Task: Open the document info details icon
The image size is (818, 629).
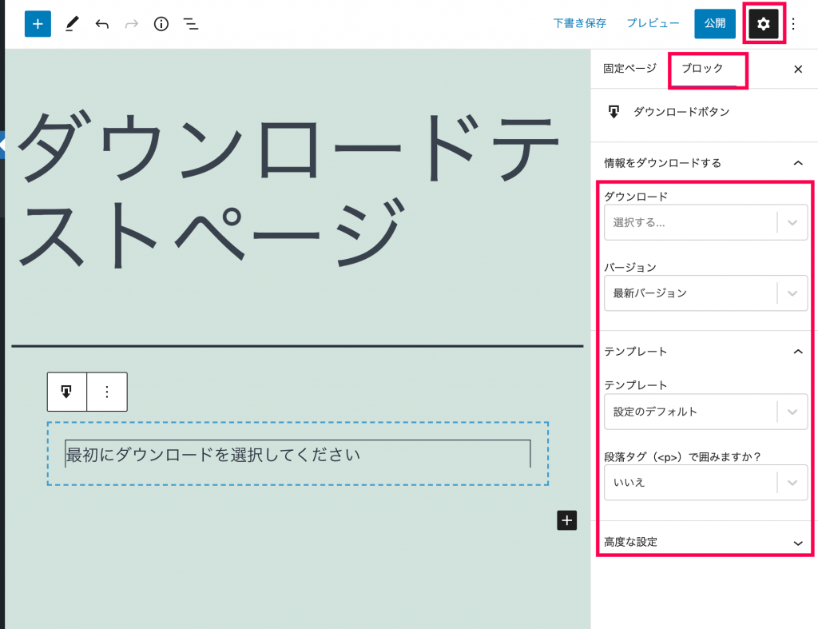Action: pyautogui.click(x=161, y=24)
